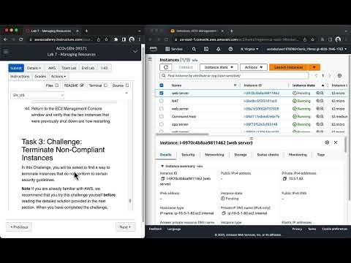351x263 pixels.
Task: Click the orange Launch instances button
Action: point(289,67)
